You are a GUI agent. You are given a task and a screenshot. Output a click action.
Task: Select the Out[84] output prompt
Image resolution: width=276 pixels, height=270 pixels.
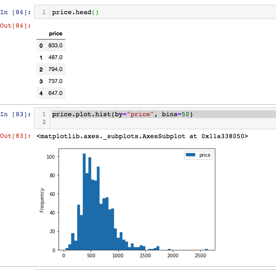(15, 26)
